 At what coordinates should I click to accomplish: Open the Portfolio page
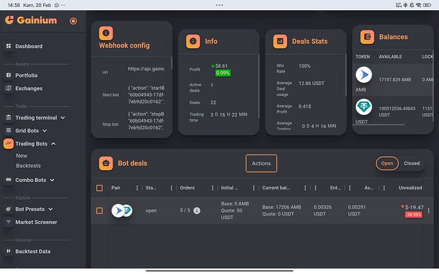[x=26, y=75]
